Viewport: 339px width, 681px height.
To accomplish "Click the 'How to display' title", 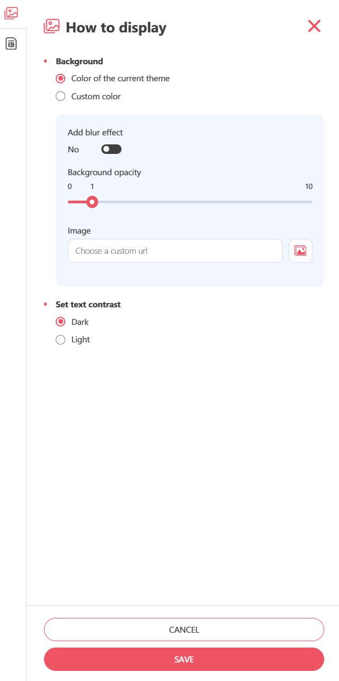I will click(x=116, y=28).
